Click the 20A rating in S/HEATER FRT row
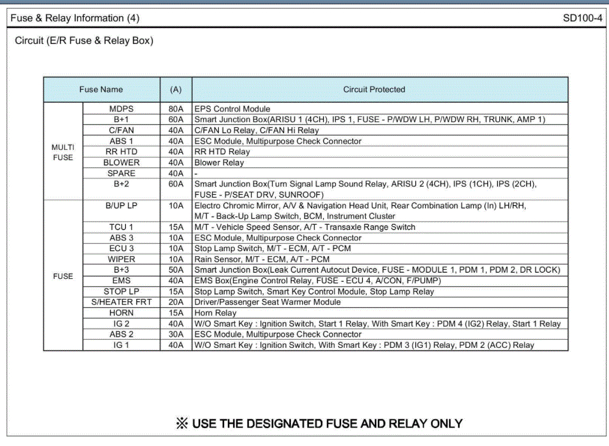The image size is (609, 446). point(176,302)
